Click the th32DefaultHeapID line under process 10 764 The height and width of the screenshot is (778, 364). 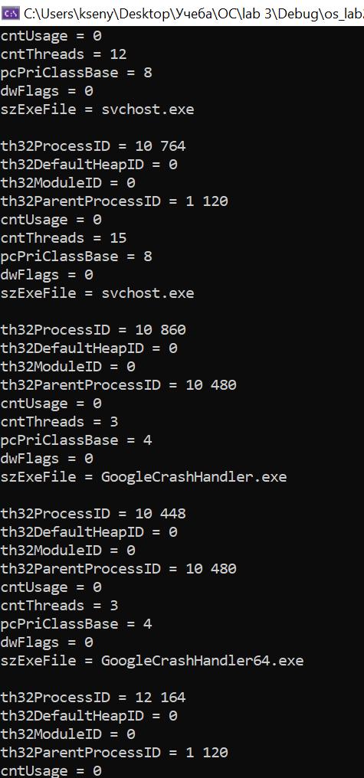click(x=88, y=165)
